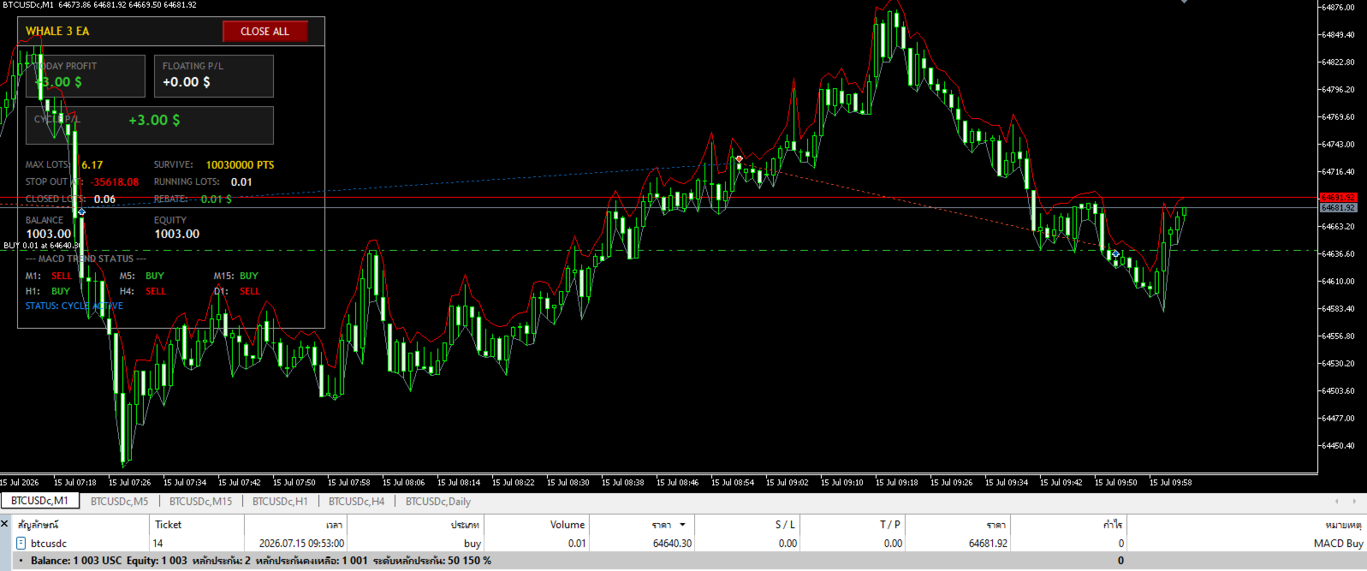The width and height of the screenshot is (1367, 571).
Task: Click the buy arrow at BUY 0.01 level
Action: [81, 211]
